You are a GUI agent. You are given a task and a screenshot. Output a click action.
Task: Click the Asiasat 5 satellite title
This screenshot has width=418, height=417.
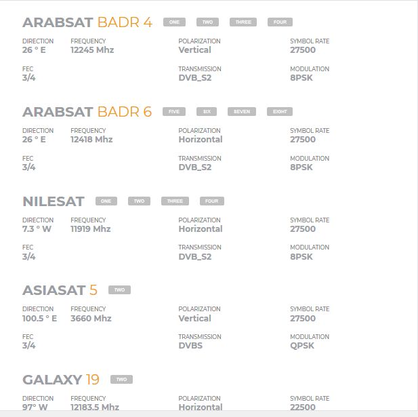pos(60,290)
